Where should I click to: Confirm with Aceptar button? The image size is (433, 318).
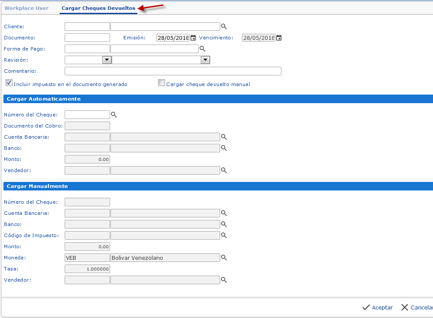[377, 307]
